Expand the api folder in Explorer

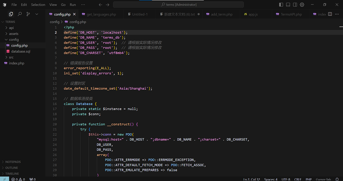click(11, 28)
